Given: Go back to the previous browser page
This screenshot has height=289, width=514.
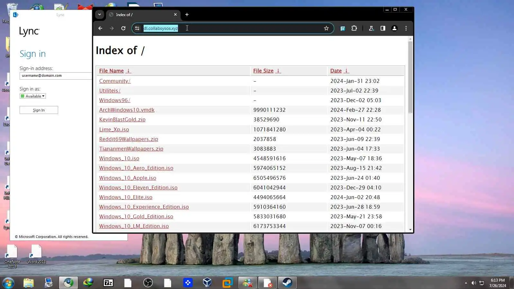Looking at the screenshot, I should tap(100, 28).
